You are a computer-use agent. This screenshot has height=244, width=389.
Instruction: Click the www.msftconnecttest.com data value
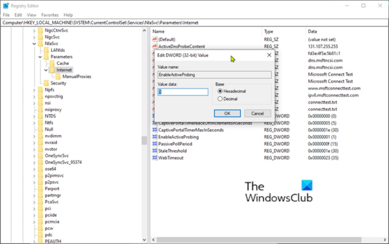(x=334, y=88)
